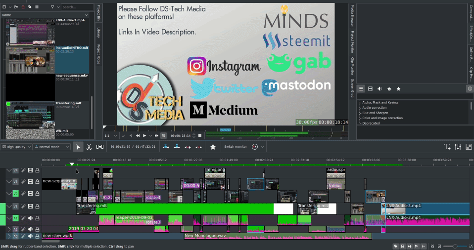The height and width of the screenshot is (250, 474).
Task: Click the lock on track V2
Action: (37, 194)
